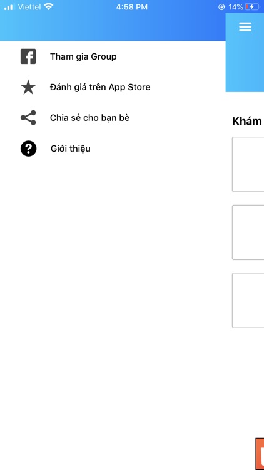This screenshot has height=470, width=264.
Task: Select Đánh giá trên App Store
Action: [x=100, y=87]
